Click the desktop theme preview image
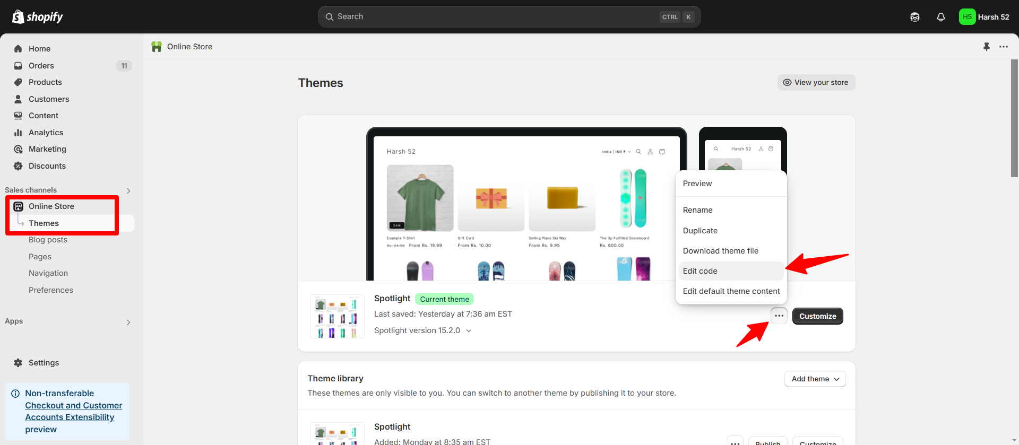Screen dimensions: 1019x445 (526, 205)
